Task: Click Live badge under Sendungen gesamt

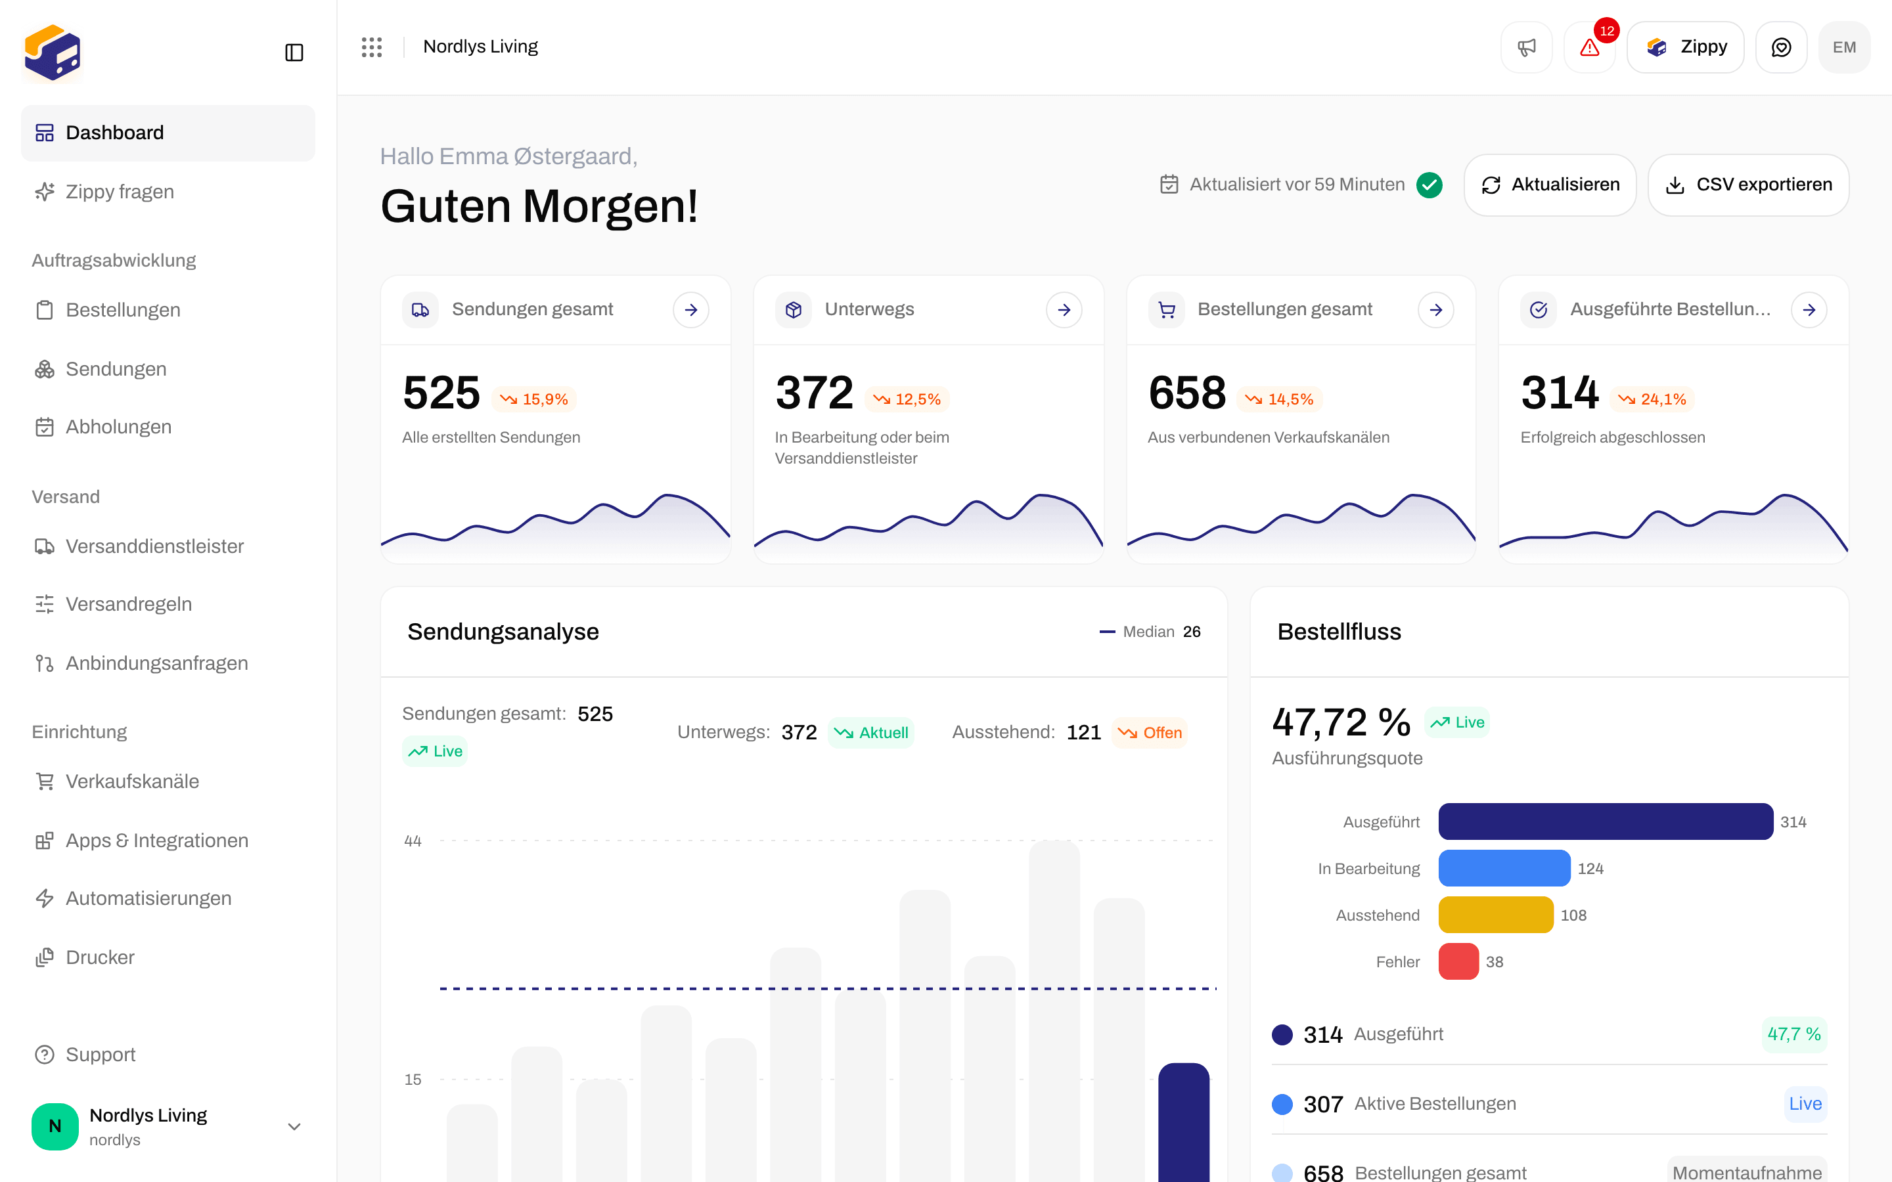Action: 435,751
